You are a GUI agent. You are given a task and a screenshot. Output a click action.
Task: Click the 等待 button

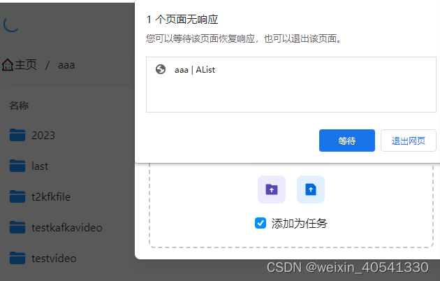[347, 140]
